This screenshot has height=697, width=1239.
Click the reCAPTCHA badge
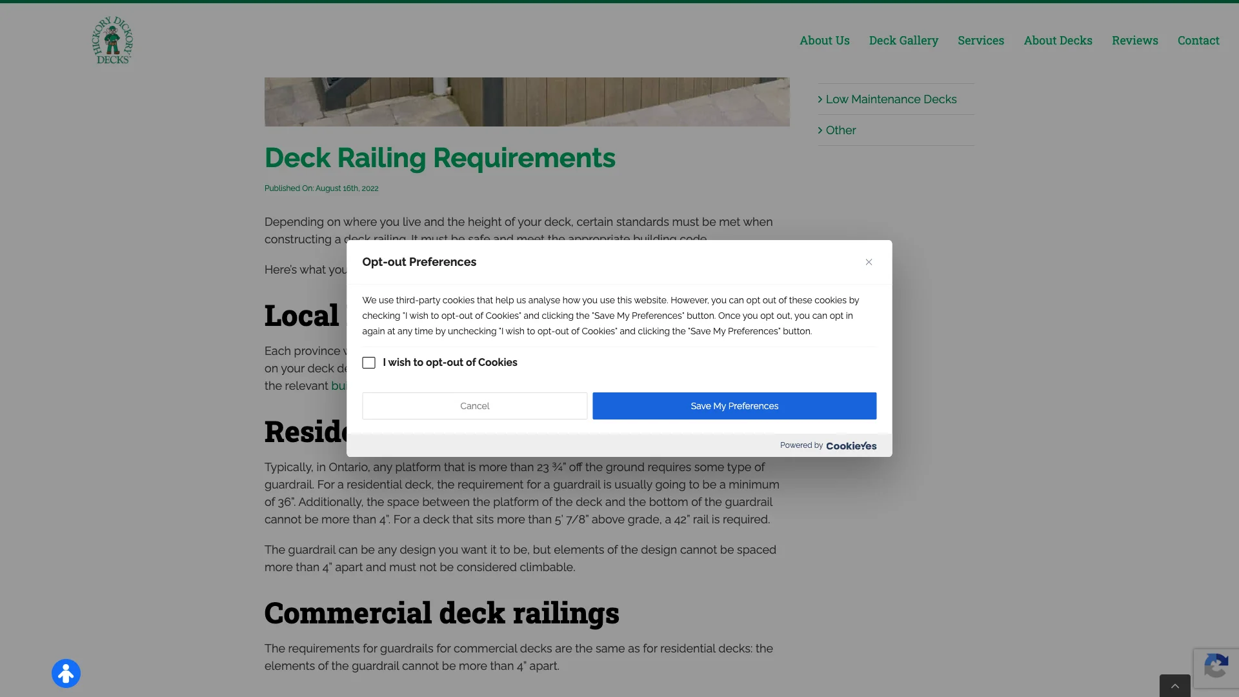pyautogui.click(x=1217, y=668)
